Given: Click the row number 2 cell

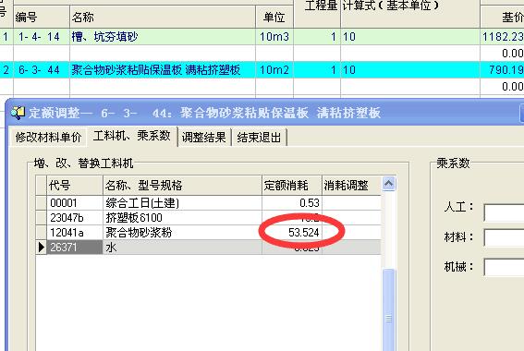Looking at the screenshot, I should pos(6,70).
